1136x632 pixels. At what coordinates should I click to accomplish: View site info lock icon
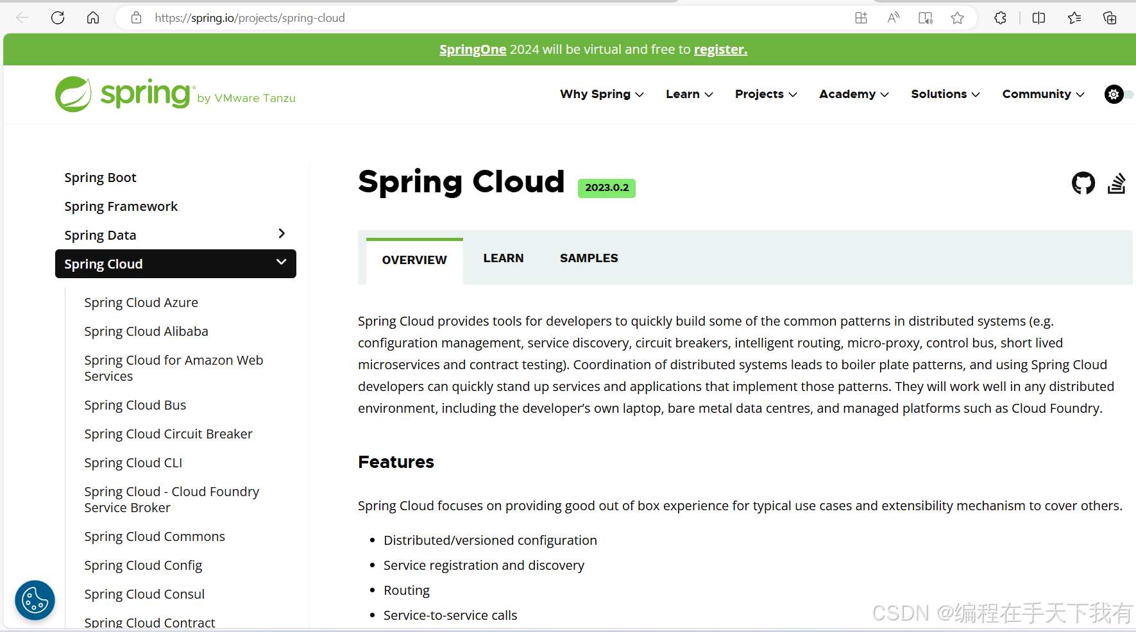point(136,18)
